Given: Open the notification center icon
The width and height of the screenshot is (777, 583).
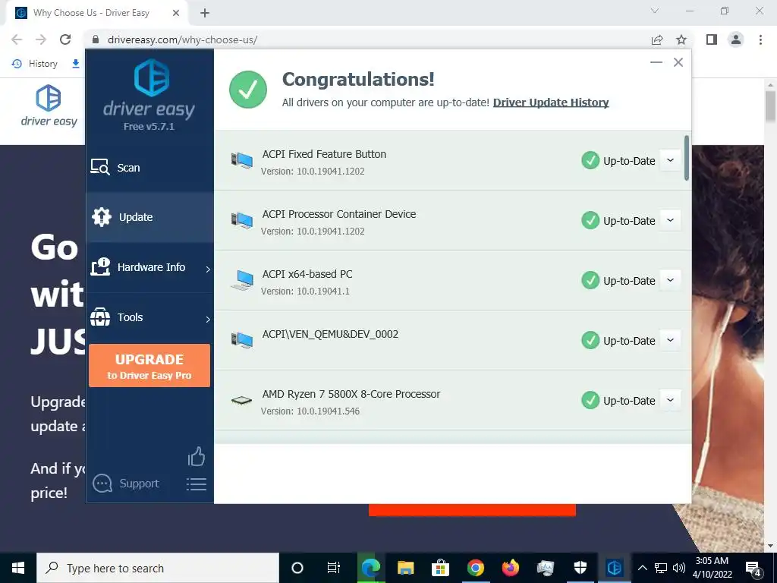Looking at the screenshot, I should tap(753, 569).
